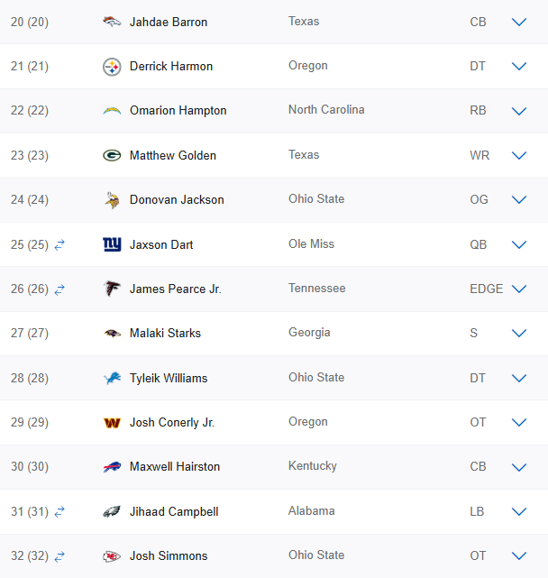Image resolution: width=548 pixels, height=578 pixels.
Task: Click the trade arrows icon on pick 32
Action: [x=60, y=556]
